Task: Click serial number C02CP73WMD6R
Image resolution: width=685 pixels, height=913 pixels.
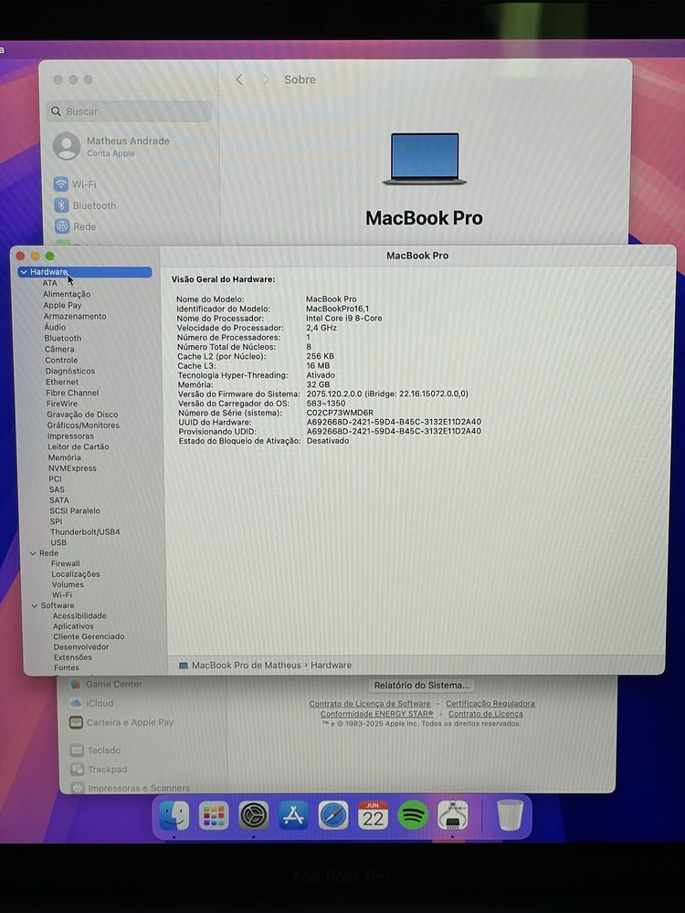Action: click(x=340, y=413)
